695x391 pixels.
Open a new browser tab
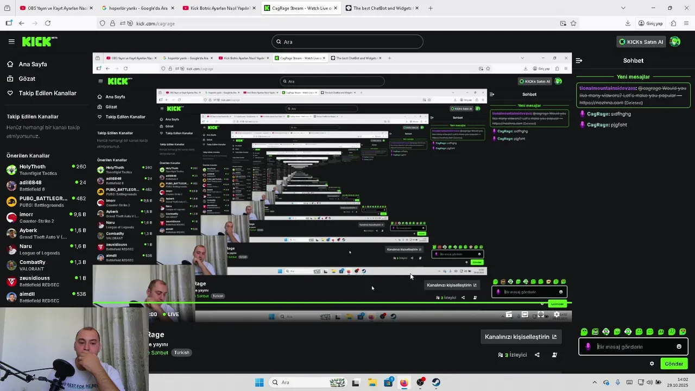tap(431, 8)
